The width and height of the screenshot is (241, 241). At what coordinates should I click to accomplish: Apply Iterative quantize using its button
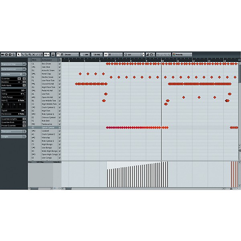pyautogui.click(x=24, y=82)
